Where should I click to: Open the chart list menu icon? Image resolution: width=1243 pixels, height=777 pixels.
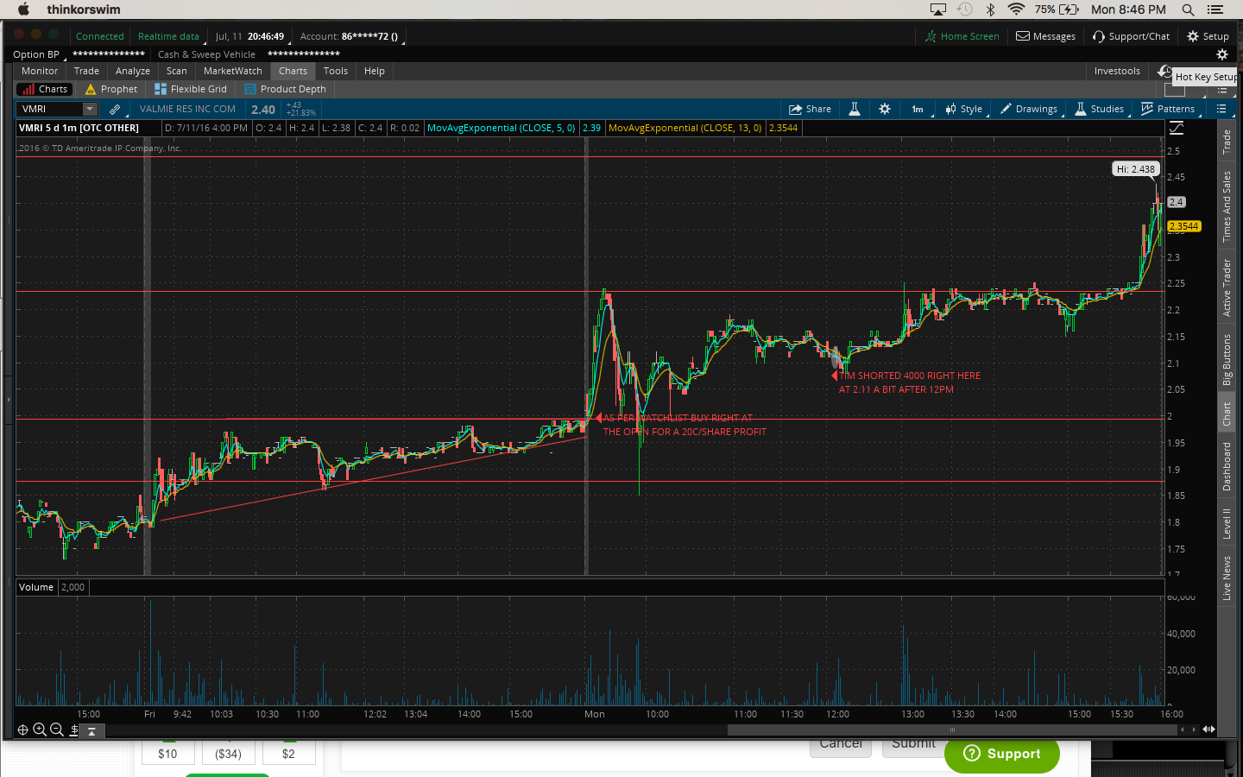click(x=1221, y=109)
